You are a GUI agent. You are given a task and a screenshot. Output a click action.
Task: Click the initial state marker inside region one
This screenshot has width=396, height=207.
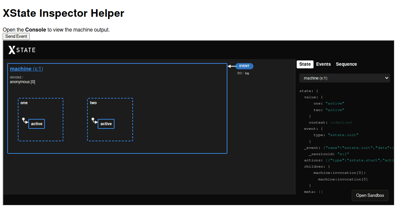point(25,120)
